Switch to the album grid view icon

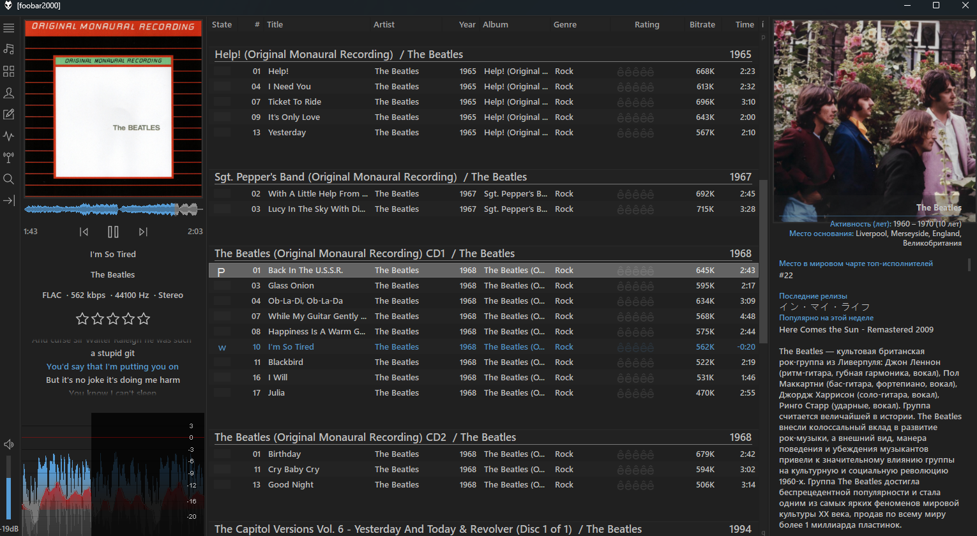tap(9, 71)
